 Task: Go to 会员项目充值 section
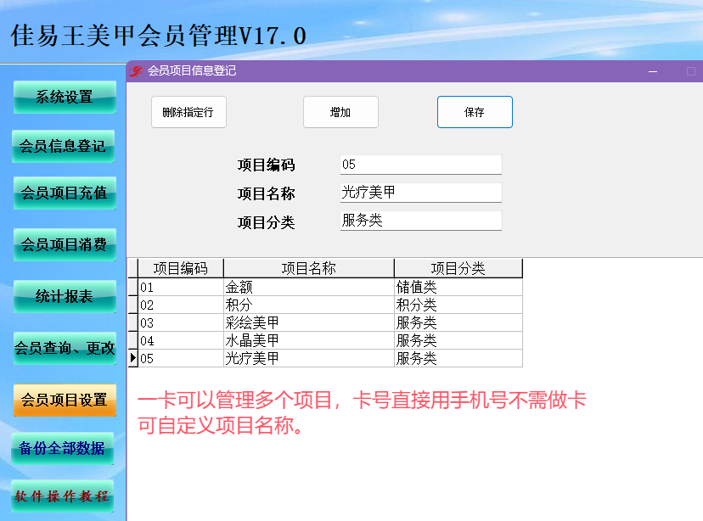[65, 193]
